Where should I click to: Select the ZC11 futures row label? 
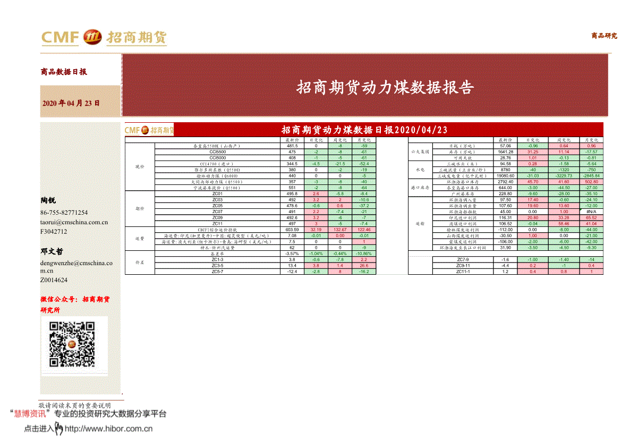[x=217, y=223]
